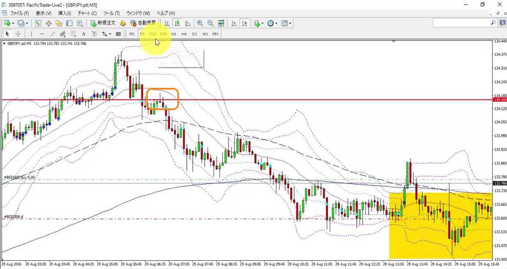Select the crosshair cursor tool

coord(18,34)
